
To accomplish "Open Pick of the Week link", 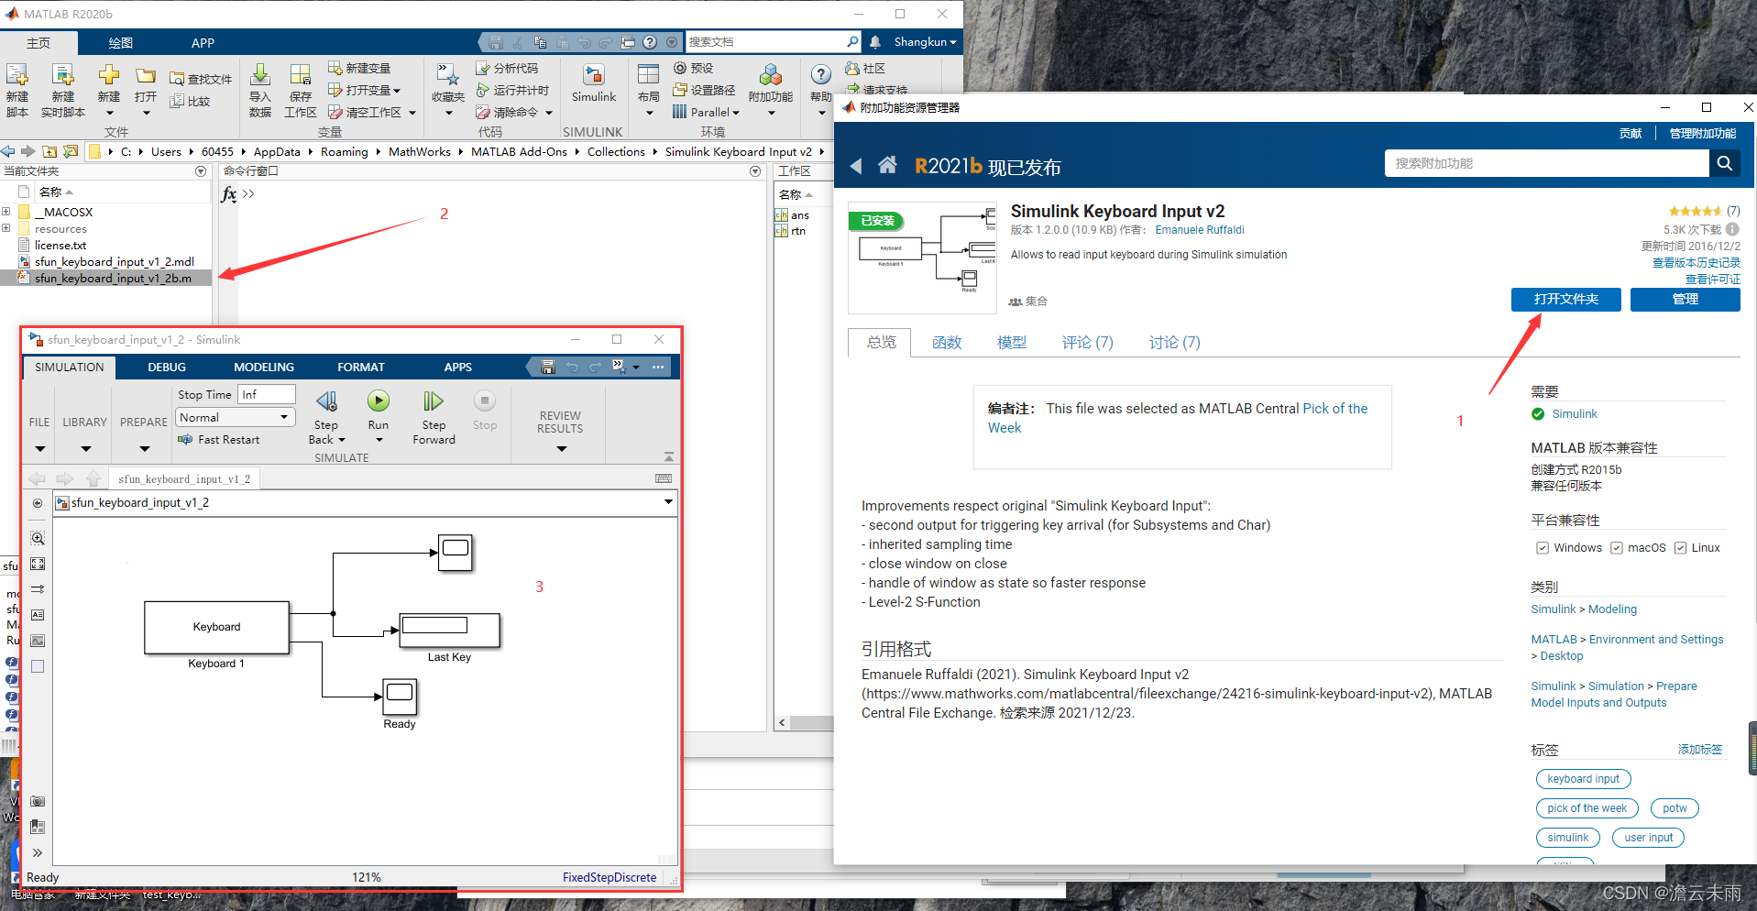I will pyautogui.click(x=1334, y=409).
